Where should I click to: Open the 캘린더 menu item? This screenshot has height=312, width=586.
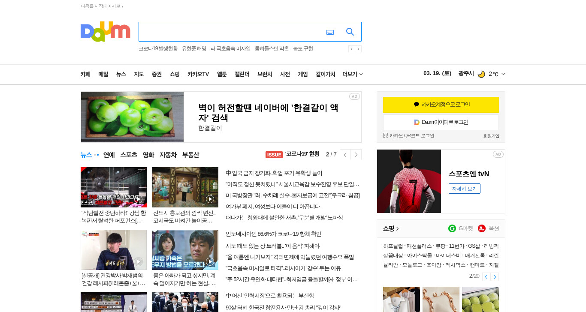tap(242, 74)
